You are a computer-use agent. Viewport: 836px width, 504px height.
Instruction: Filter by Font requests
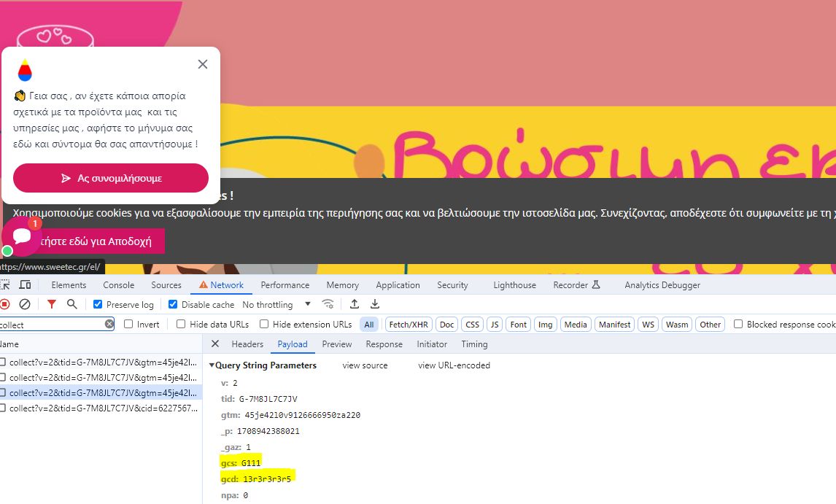click(x=518, y=325)
